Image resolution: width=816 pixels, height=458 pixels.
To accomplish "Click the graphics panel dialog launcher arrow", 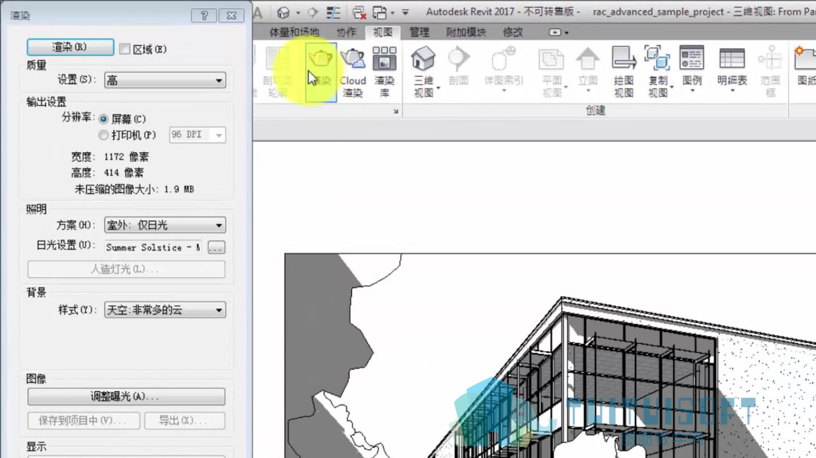I will pyautogui.click(x=395, y=112).
